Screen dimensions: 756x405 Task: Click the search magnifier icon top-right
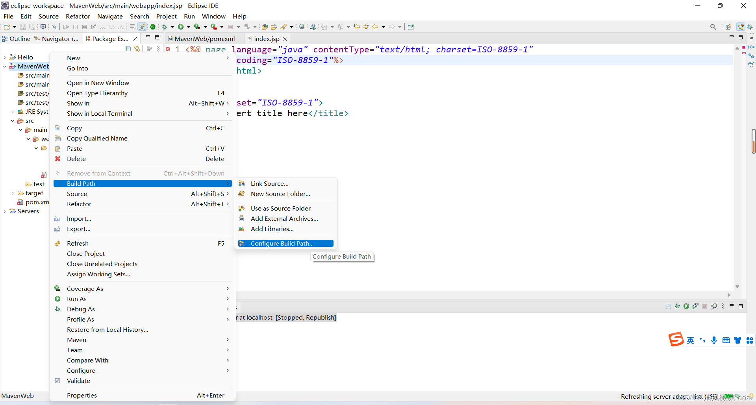click(713, 26)
